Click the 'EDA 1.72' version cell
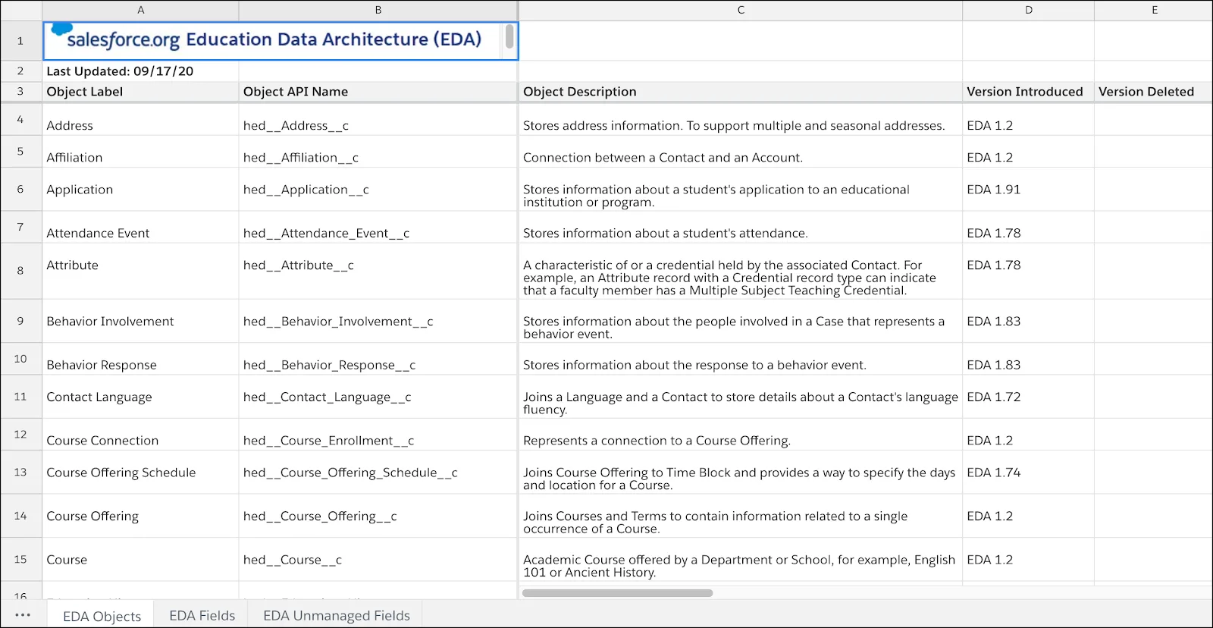This screenshot has width=1213, height=628. 1029,397
